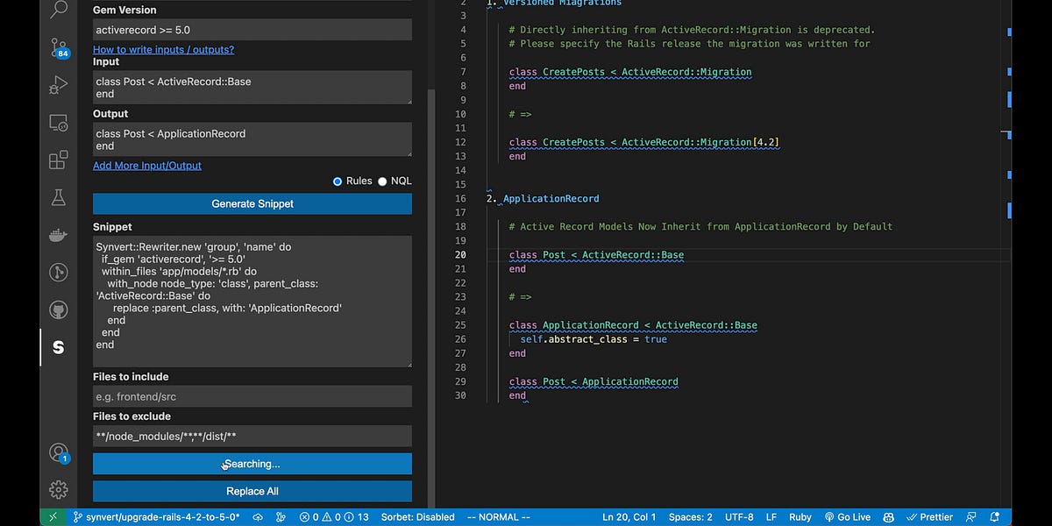Switch branch via synvert/upgrade-rails-4-2-to-5-0
The image size is (1052, 526).
click(x=155, y=516)
